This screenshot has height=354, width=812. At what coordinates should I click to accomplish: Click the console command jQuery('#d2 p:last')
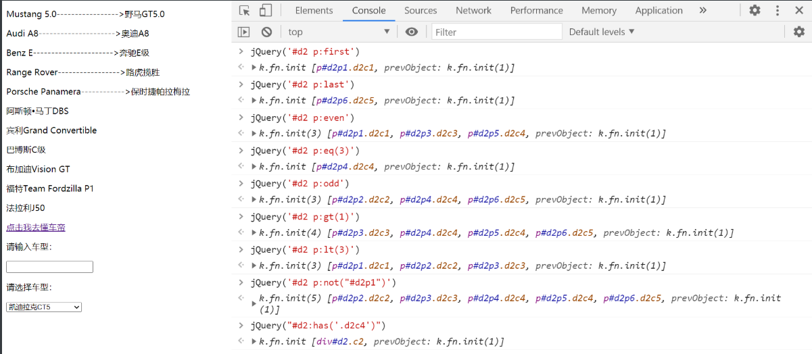tap(302, 84)
